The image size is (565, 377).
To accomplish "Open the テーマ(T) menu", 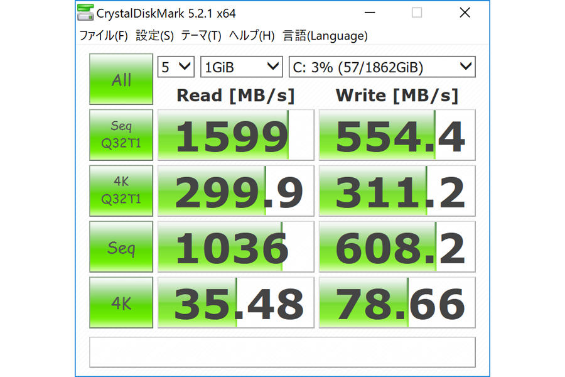I will pos(201,36).
